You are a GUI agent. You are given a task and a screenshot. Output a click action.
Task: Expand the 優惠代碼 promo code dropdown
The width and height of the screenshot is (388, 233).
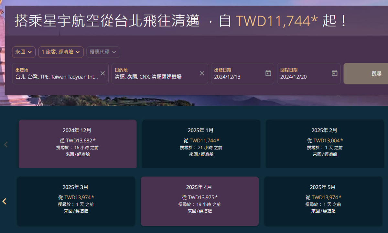[103, 52]
